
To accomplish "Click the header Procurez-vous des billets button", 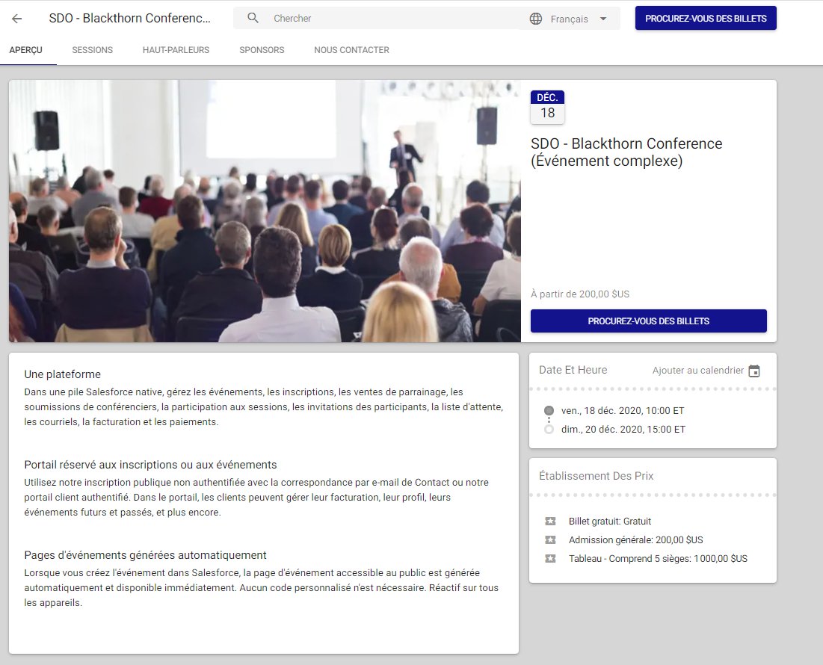I will tap(706, 19).
